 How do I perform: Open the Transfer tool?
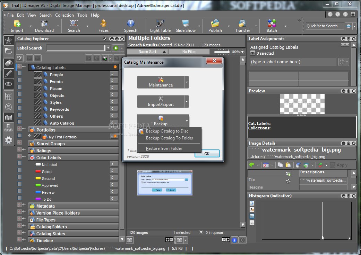pos(242,26)
